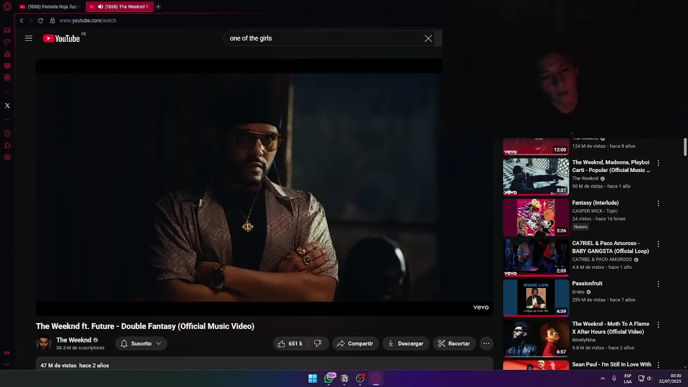Open the Suscrito subscription dropdown
Viewport: 688px width, 387px height.
141,343
